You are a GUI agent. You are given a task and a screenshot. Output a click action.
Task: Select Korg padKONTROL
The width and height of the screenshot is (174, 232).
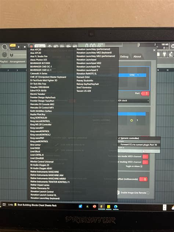[x=39, y=141]
